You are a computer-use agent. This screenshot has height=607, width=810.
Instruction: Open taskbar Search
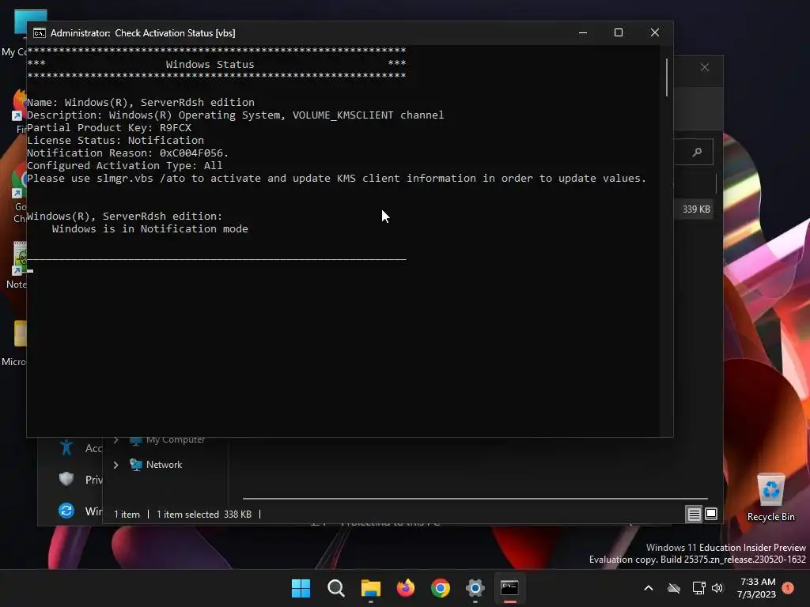coord(335,588)
